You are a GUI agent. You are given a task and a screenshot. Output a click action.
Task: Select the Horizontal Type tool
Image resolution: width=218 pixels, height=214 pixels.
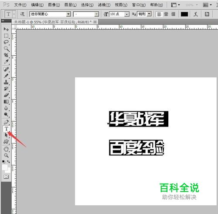coord(6,129)
